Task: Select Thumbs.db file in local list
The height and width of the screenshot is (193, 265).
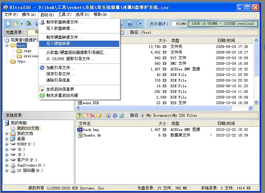Action: pyautogui.click(x=92, y=135)
